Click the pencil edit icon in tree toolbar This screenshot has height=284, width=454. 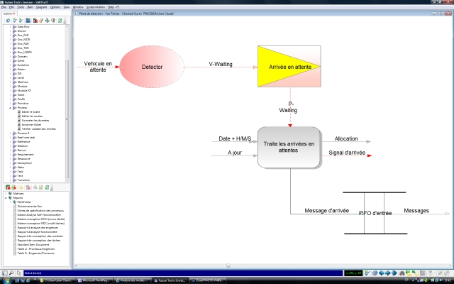(x=41, y=21)
